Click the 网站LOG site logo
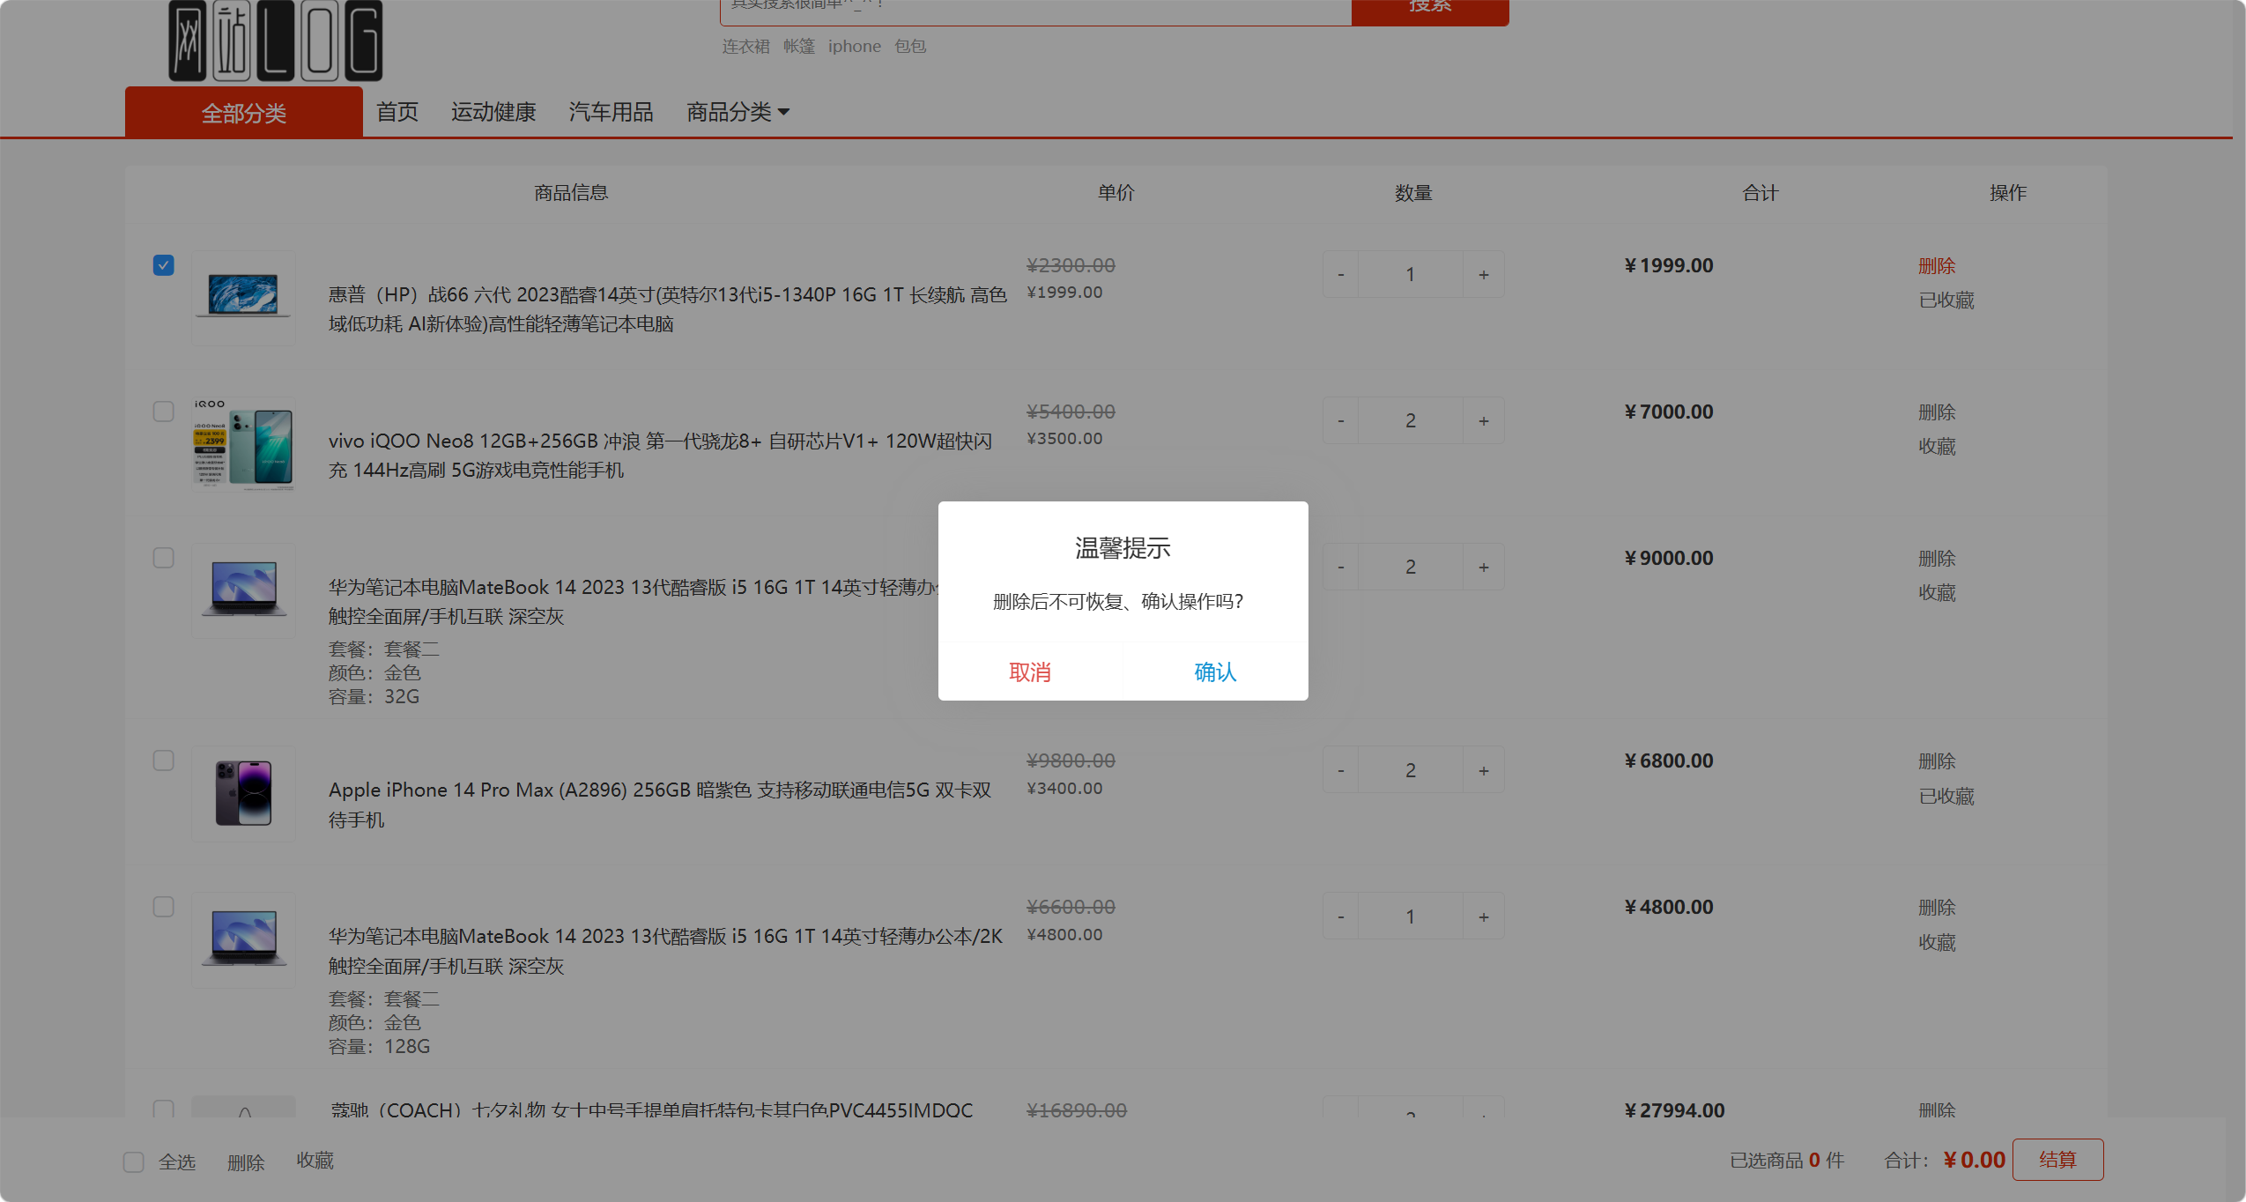The image size is (2246, 1202). pos(276,41)
